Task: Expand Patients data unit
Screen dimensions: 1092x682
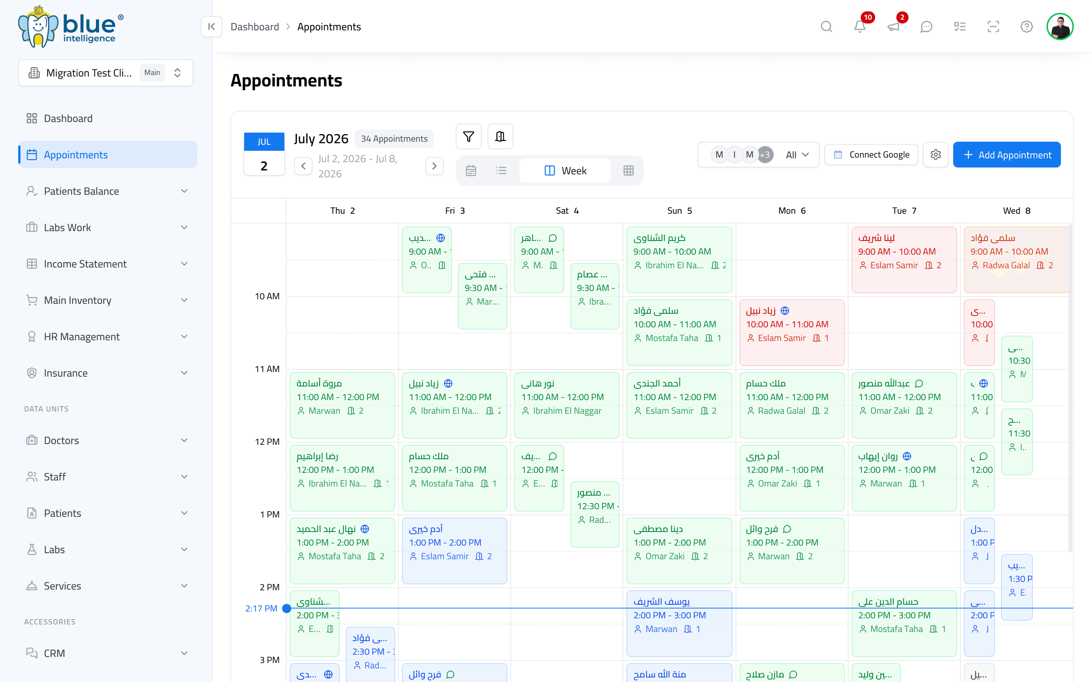Action: pyautogui.click(x=107, y=513)
